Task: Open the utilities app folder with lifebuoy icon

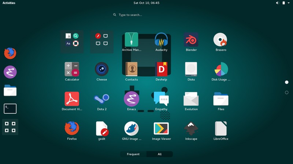Action: point(72,42)
